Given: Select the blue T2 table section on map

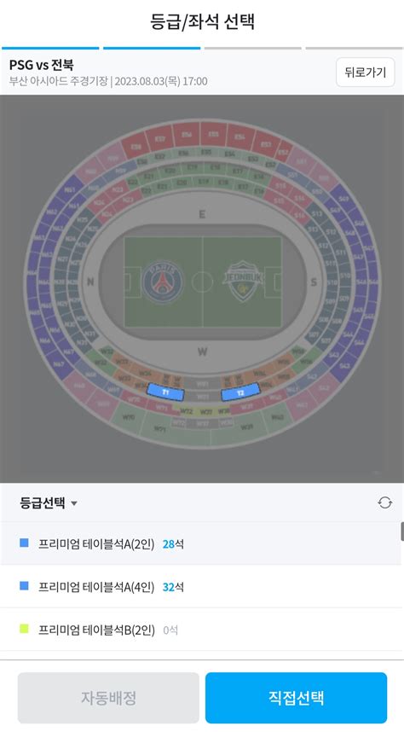Looking at the screenshot, I should click(240, 392).
